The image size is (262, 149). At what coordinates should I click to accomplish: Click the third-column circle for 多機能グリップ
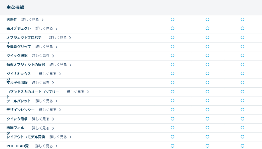click(x=242, y=46)
